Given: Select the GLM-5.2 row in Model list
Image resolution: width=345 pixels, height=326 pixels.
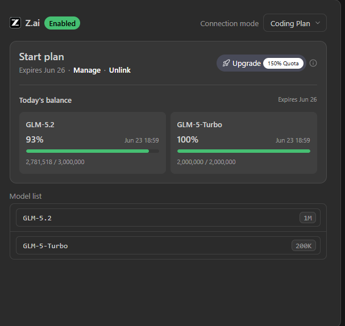Looking at the screenshot, I should [168, 218].
